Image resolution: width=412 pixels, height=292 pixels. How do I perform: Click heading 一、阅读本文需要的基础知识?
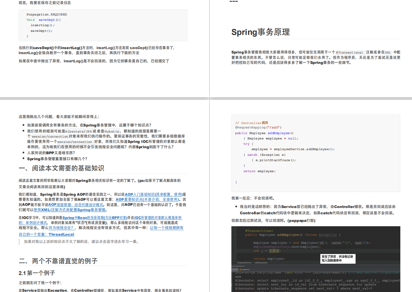(61, 168)
